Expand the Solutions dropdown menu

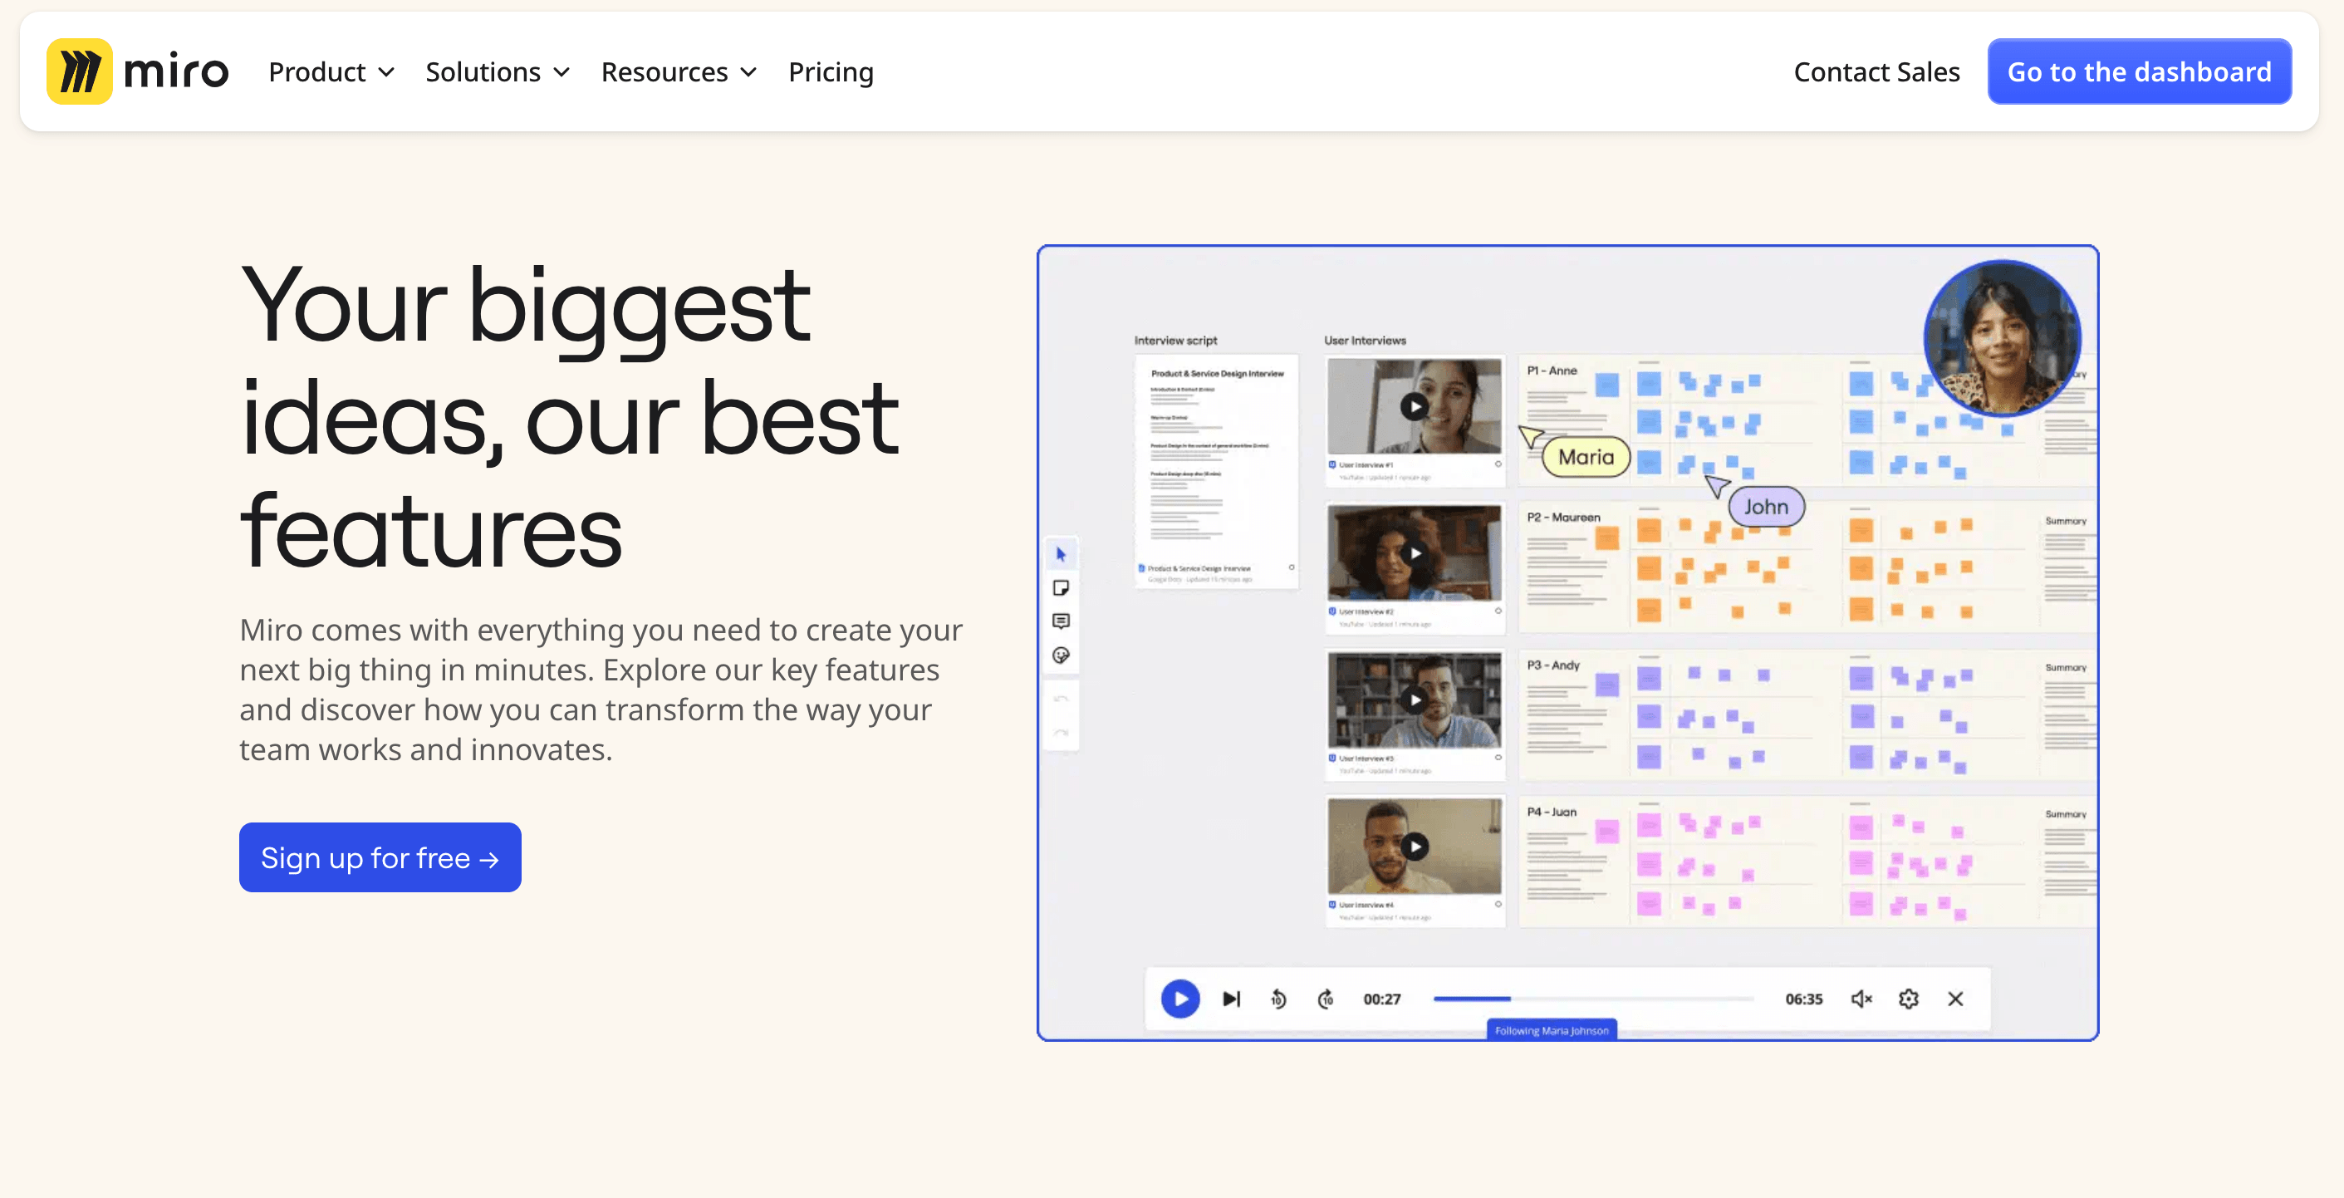point(498,72)
